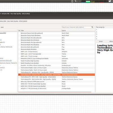This screenshot has height=113, width=113.
Task: Select HBR1.com - Dream Factory station
Action: pos(56,52)
